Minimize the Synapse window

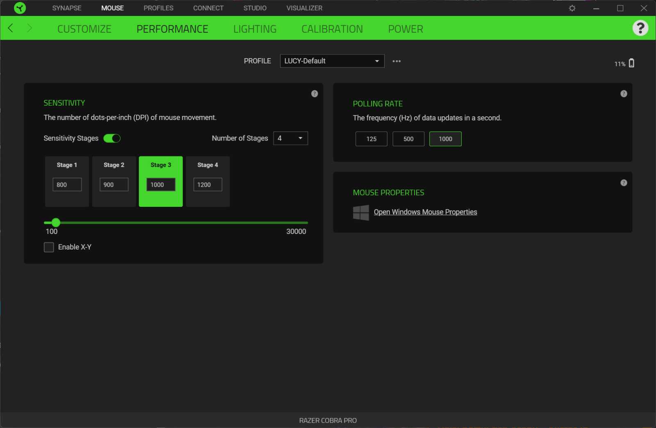(x=596, y=8)
